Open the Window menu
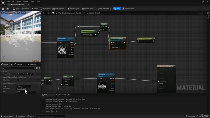Image resolution: width=210 pixels, height=118 pixels. point(26,1)
